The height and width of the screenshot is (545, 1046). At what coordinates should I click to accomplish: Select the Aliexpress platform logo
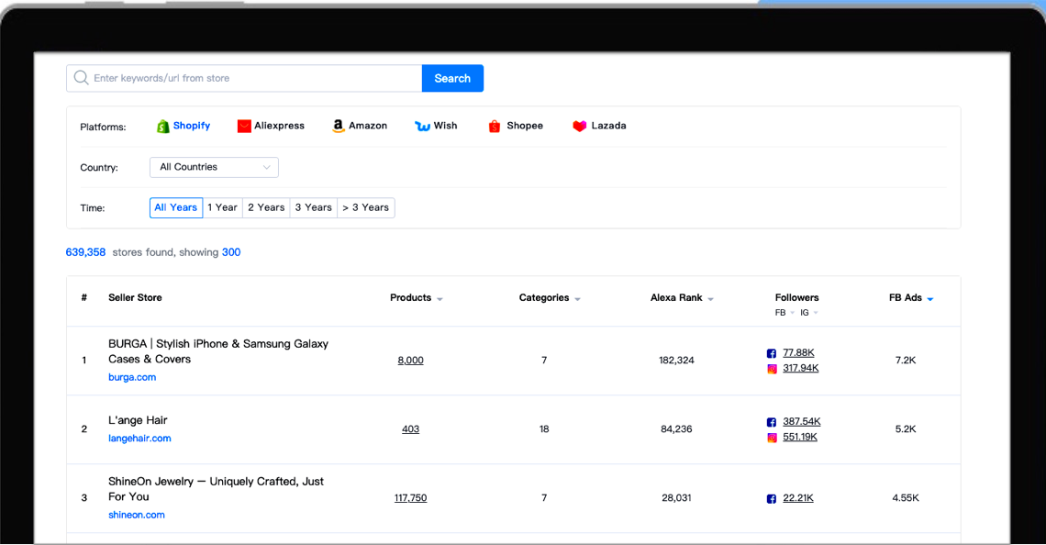click(x=244, y=126)
